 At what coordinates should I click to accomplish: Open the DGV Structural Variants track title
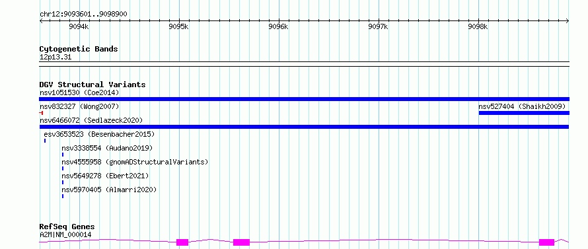pyautogui.click(x=92, y=85)
